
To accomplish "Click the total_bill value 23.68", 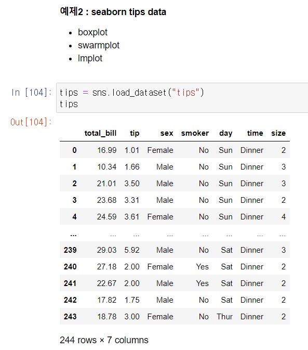I will (x=106, y=200).
